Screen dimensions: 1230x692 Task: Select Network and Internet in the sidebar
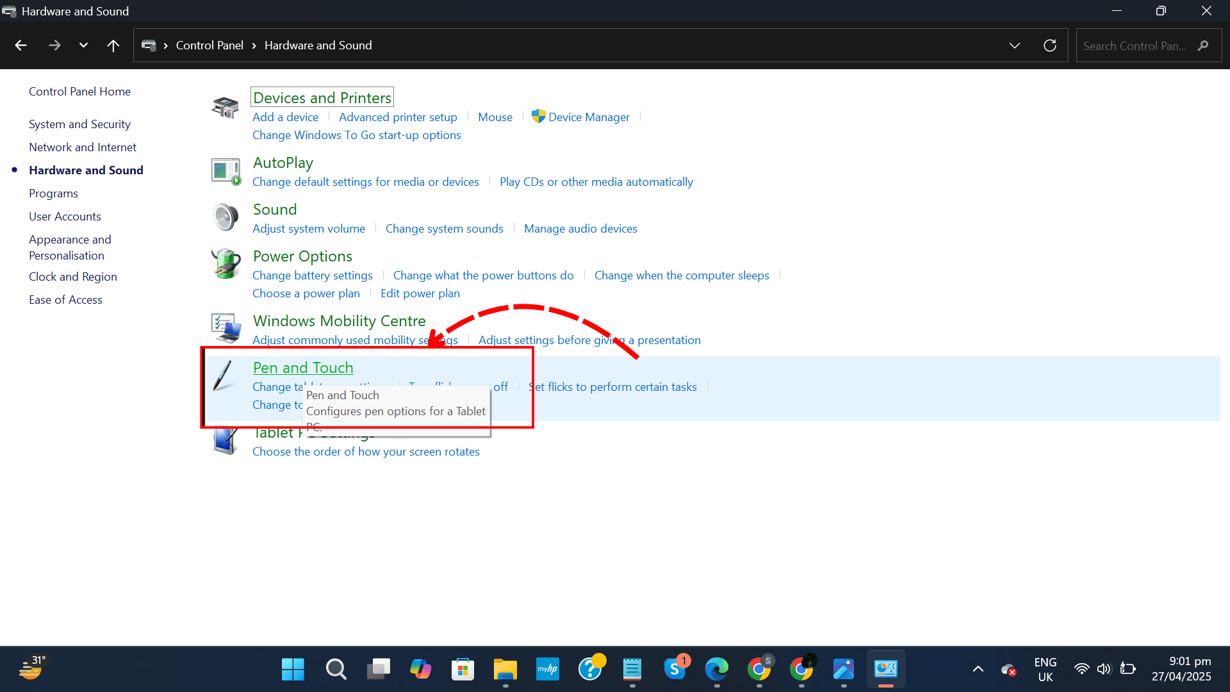[82, 147]
